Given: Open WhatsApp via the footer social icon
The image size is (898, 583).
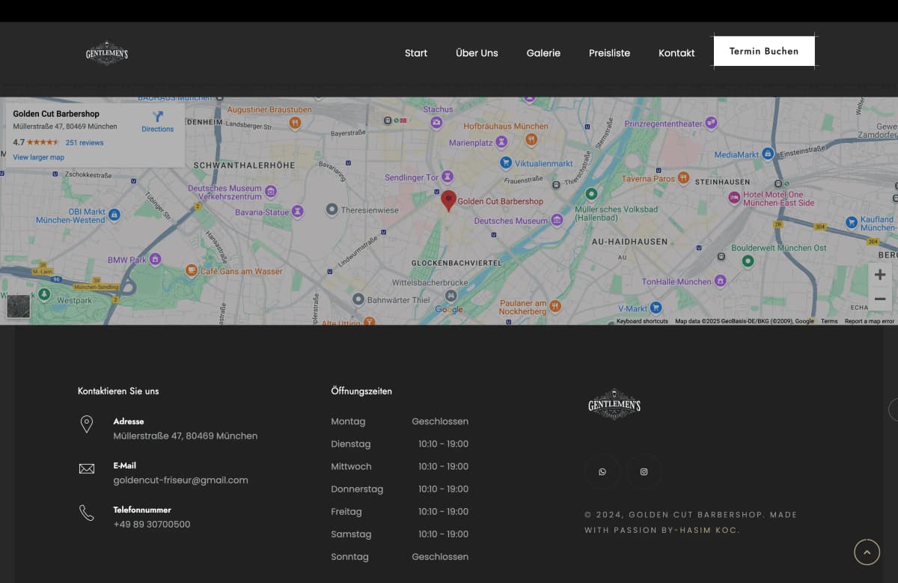Looking at the screenshot, I should point(602,471).
